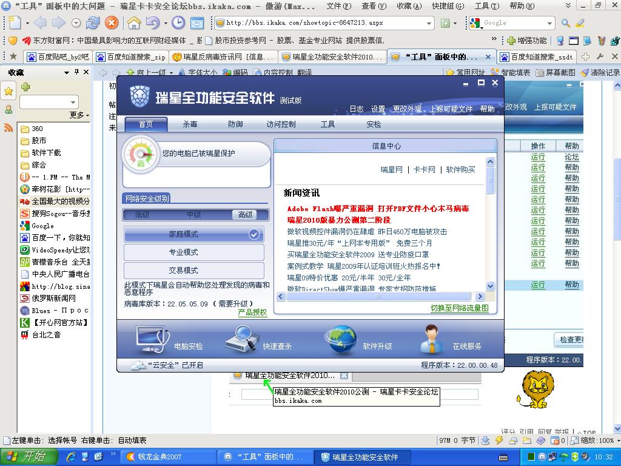Switch to the 访问控制 tab
The image size is (621, 466).
coord(281,124)
